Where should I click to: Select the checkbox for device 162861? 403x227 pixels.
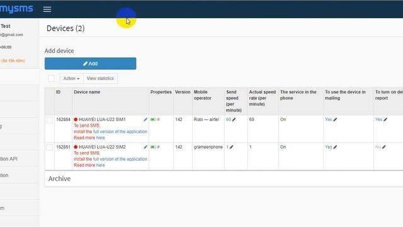pyautogui.click(x=50, y=147)
